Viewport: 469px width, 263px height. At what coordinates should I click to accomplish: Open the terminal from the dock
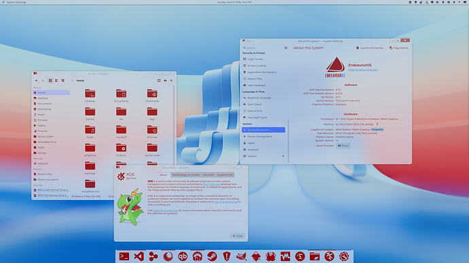pyautogui.click(x=124, y=256)
